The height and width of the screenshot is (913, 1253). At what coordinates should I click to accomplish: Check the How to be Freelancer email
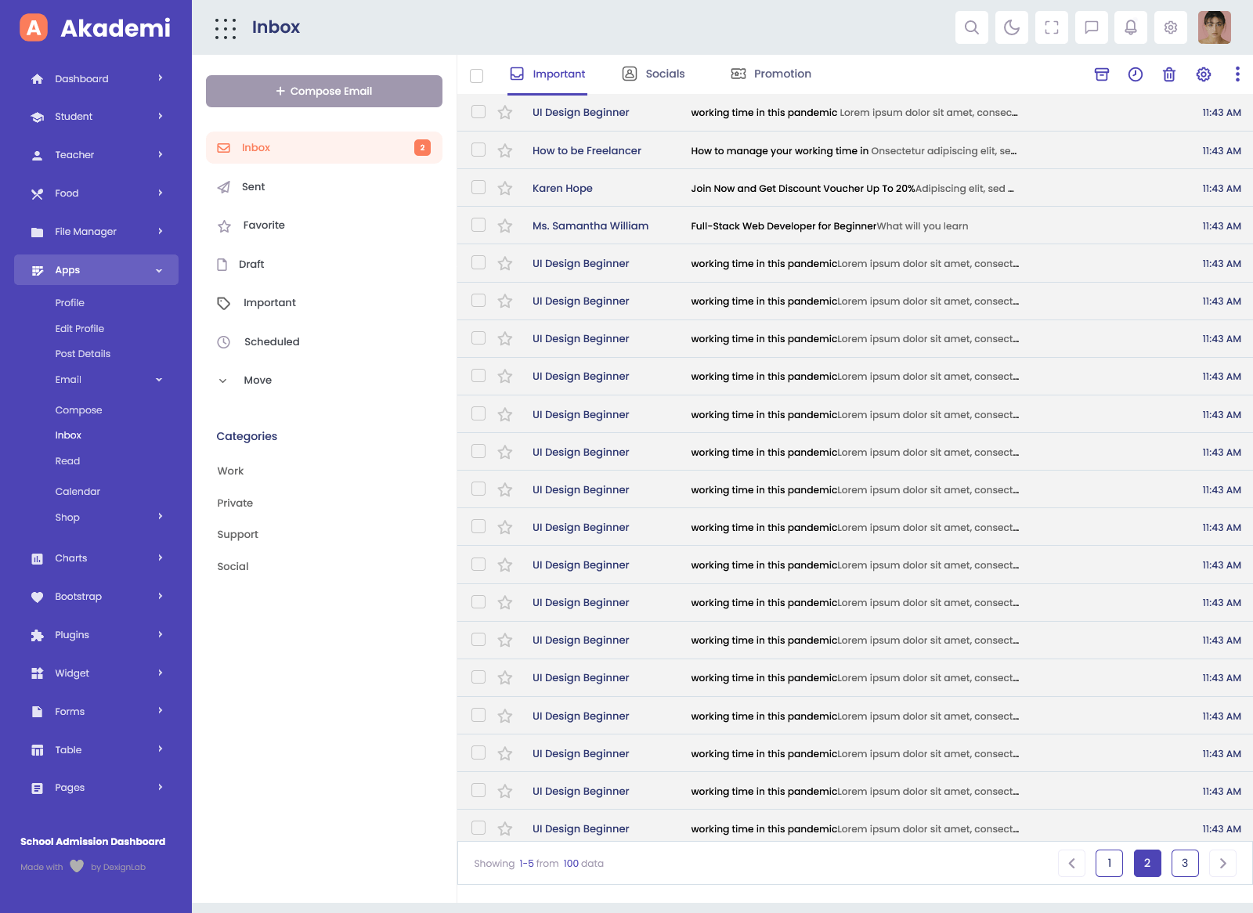pos(478,150)
